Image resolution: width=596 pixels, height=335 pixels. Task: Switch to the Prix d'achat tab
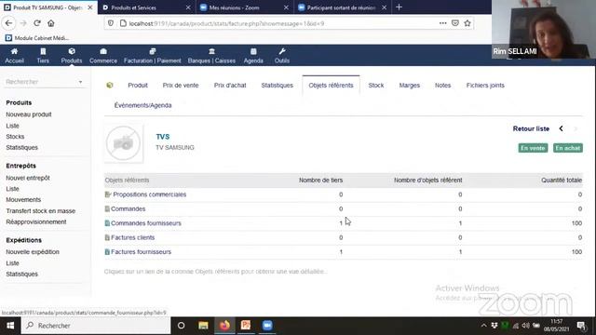(x=230, y=86)
